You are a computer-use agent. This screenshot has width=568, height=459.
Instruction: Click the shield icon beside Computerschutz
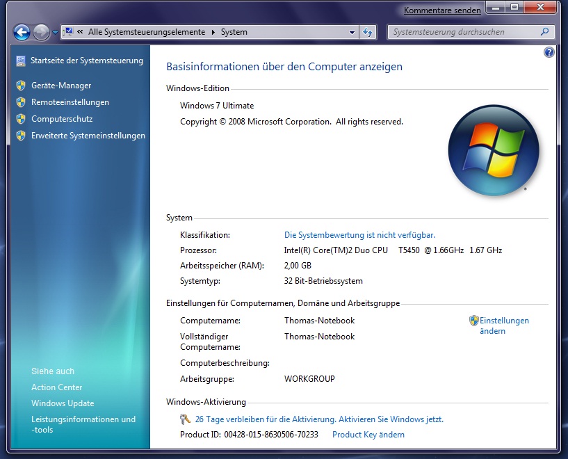pyautogui.click(x=21, y=119)
